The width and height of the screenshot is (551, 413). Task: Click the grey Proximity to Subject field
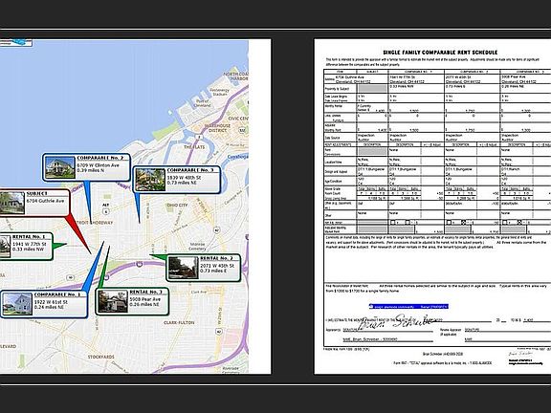click(x=372, y=89)
